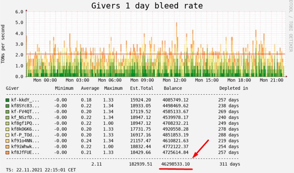294x173 pixels.
Task: Click the yellow kf-P_TOd legend swatch
Action: click(x=8, y=135)
